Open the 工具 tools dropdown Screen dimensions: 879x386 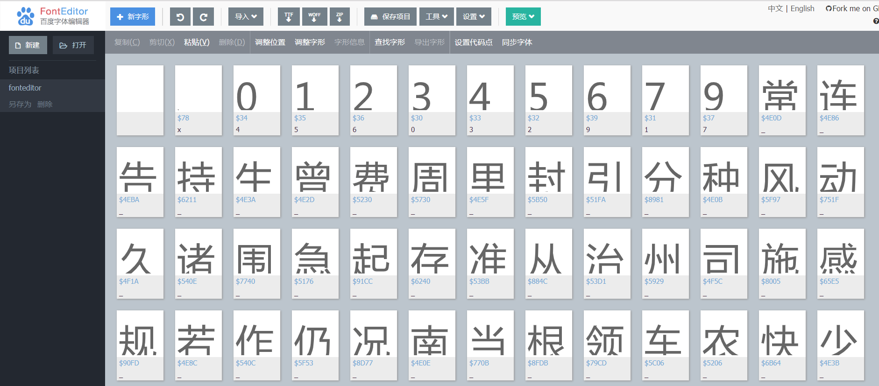pyautogui.click(x=437, y=17)
